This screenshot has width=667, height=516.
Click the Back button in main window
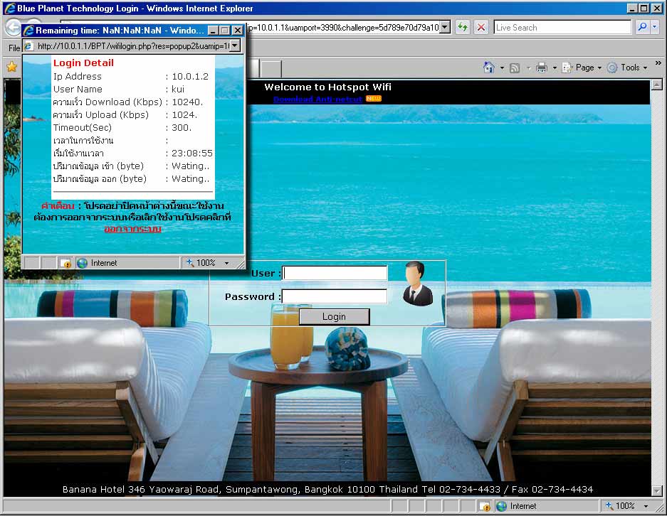click(14, 28)
